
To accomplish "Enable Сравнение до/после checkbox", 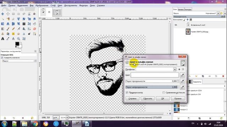I will (x=164, y=92).
